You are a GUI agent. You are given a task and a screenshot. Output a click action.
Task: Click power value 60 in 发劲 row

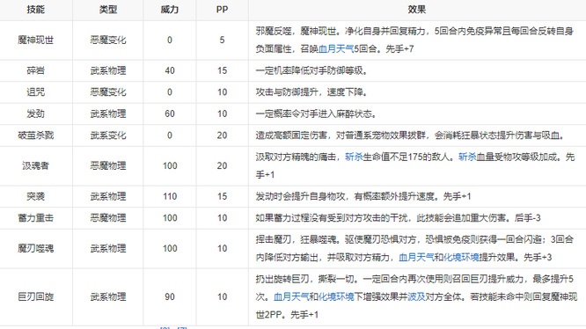pyautogui.click(x=170, y=113)
